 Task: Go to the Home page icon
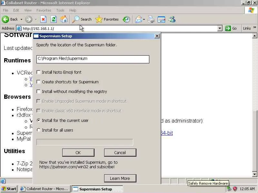click(64, 19)
